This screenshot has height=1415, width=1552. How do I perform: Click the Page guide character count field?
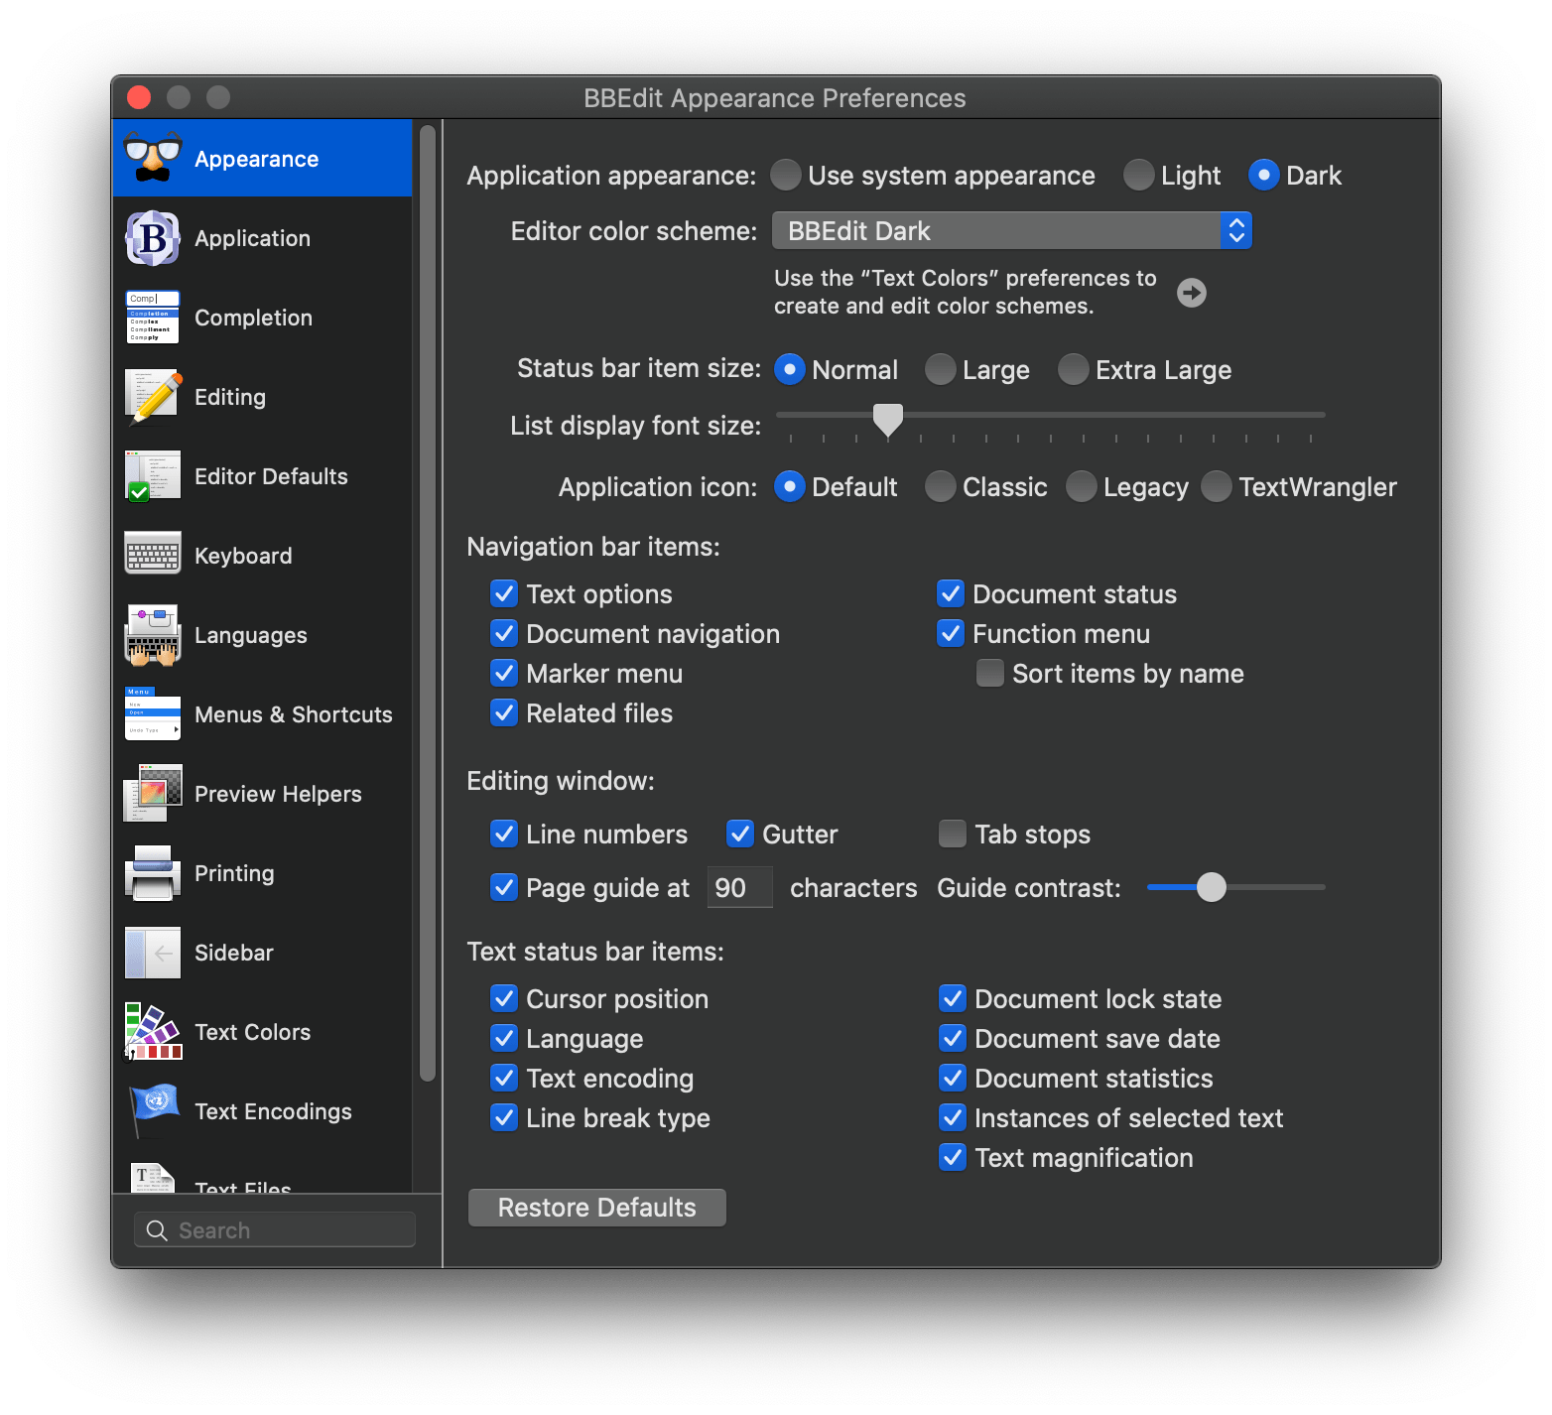point(739,888)
